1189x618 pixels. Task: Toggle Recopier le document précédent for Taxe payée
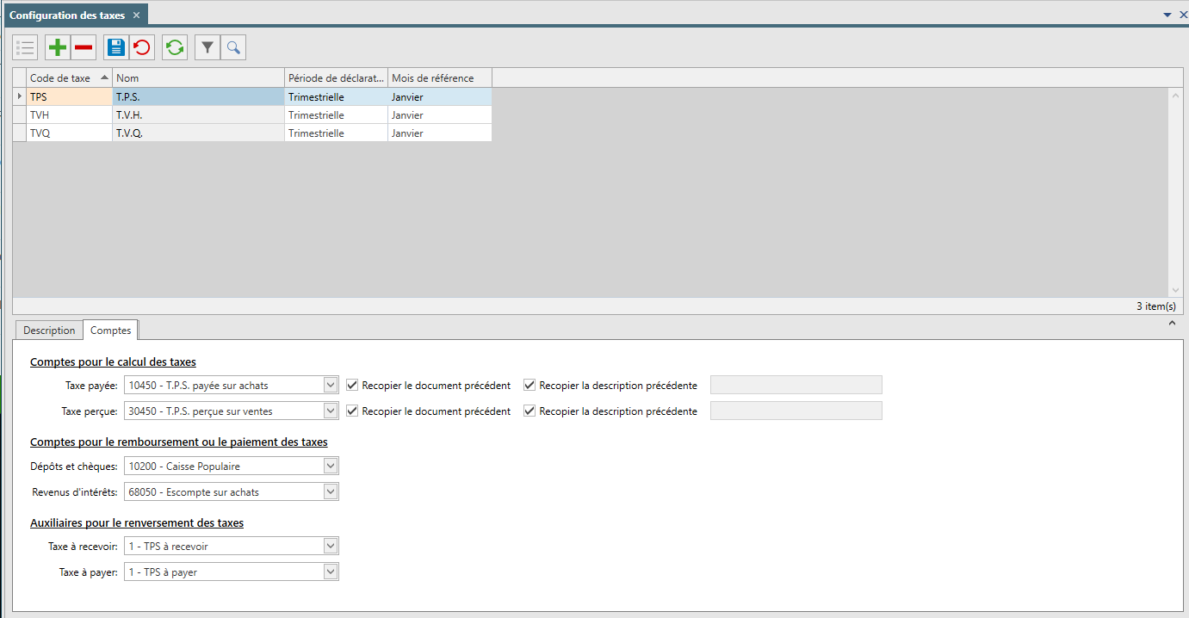352,386
